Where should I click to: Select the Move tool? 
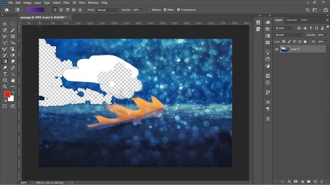pyautogui.click(x=5, y=24)
